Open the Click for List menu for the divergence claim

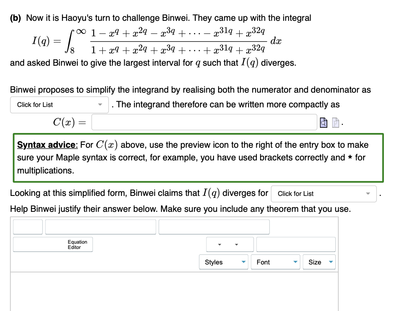tap(323, 193)
